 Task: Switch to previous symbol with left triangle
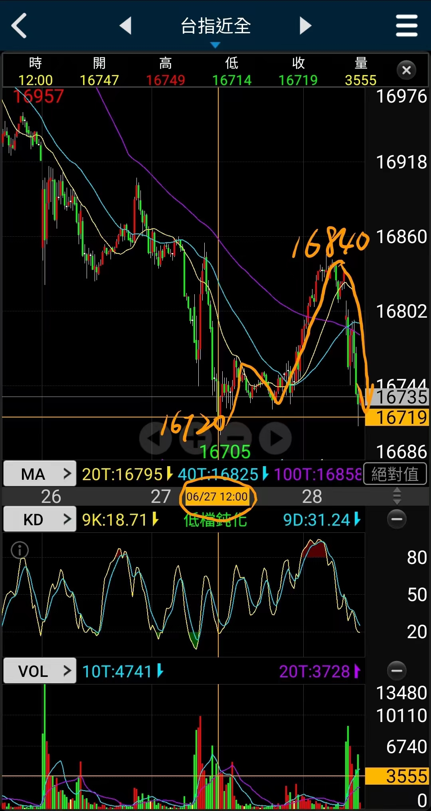click(126, 26)
